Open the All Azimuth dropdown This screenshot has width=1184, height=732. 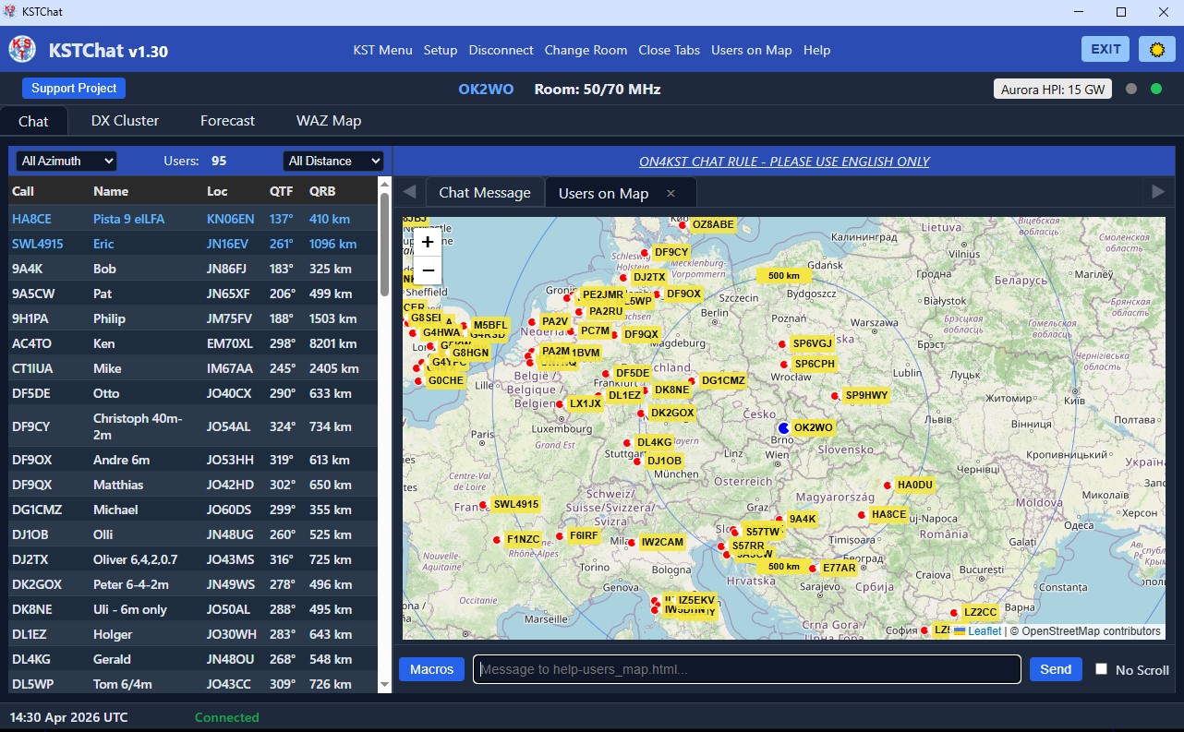[x=66, y=161]
